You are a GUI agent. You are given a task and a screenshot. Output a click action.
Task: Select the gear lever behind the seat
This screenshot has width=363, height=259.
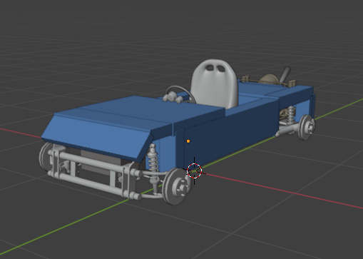pos(285,74)
